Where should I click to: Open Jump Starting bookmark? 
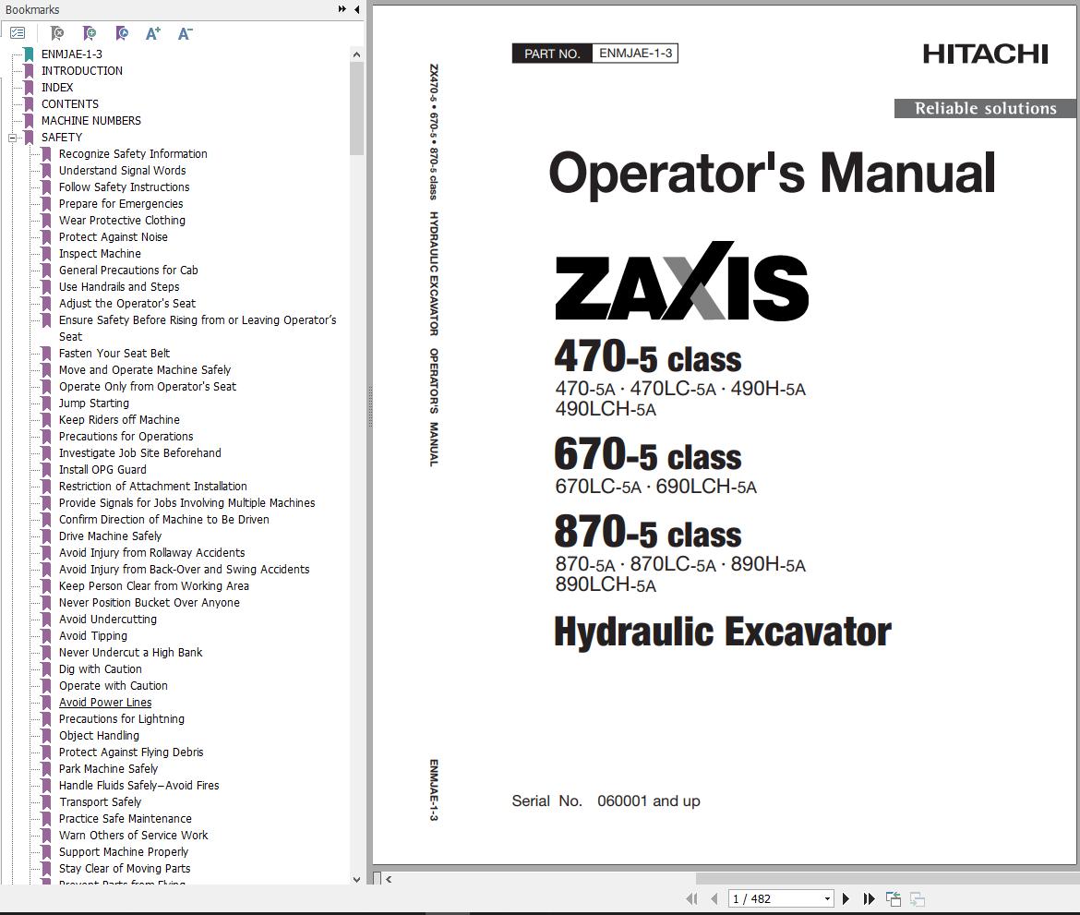tap(93, 403)
